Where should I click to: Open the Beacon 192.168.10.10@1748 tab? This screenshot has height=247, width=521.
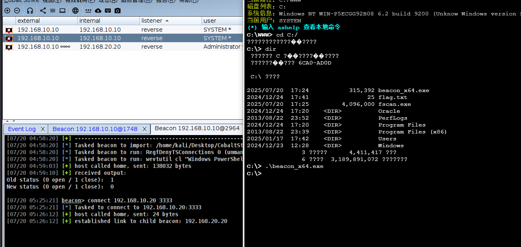95,129
